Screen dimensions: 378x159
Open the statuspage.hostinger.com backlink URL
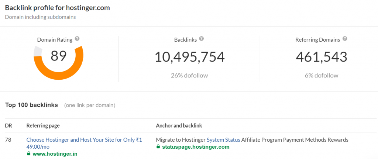click(x=196, y=147)
